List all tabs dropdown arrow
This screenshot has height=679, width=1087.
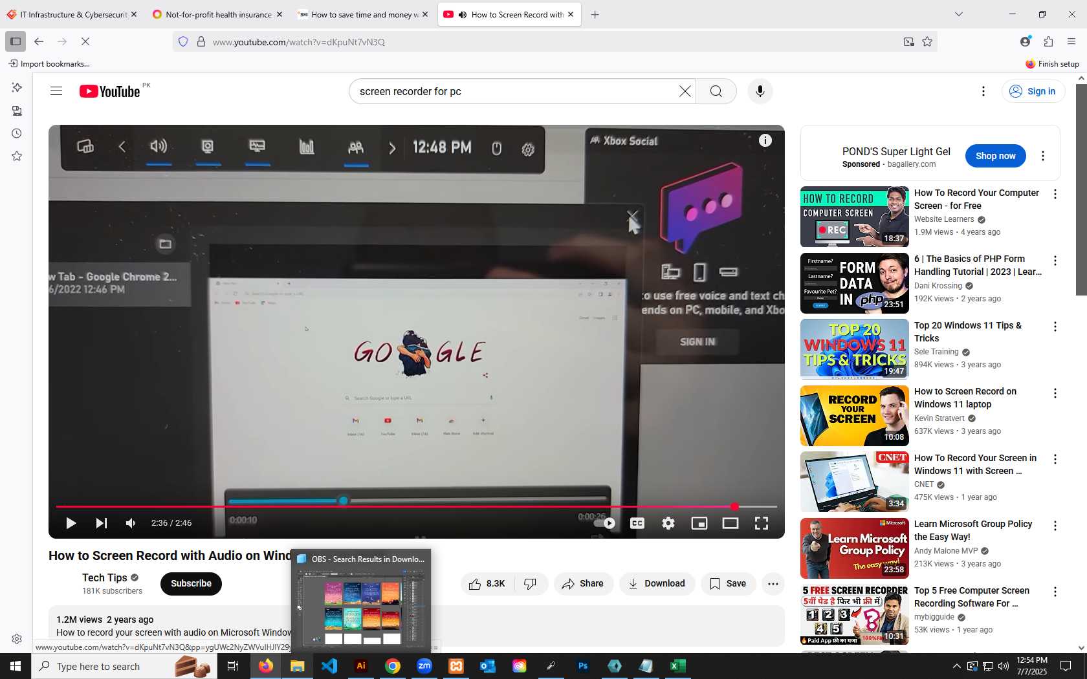click(x=959, y=14)
